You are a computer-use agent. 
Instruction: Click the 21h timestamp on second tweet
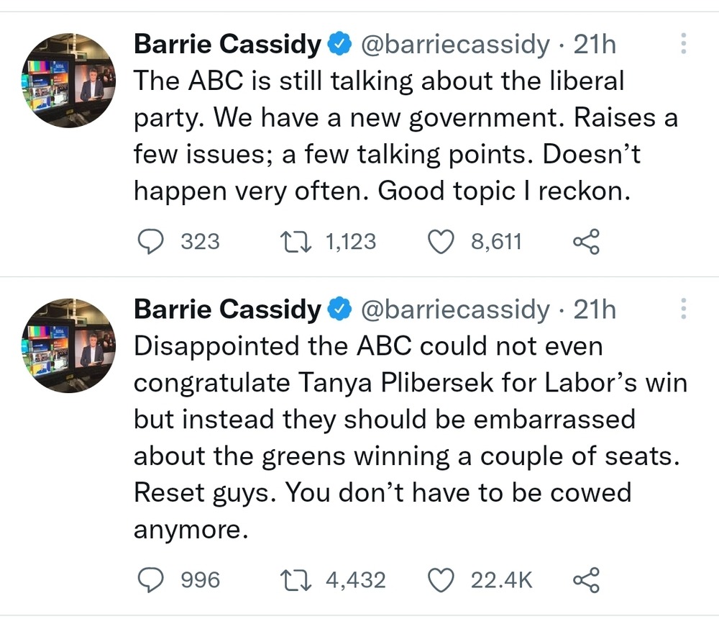pyautogui.click(x=595, y=309)
